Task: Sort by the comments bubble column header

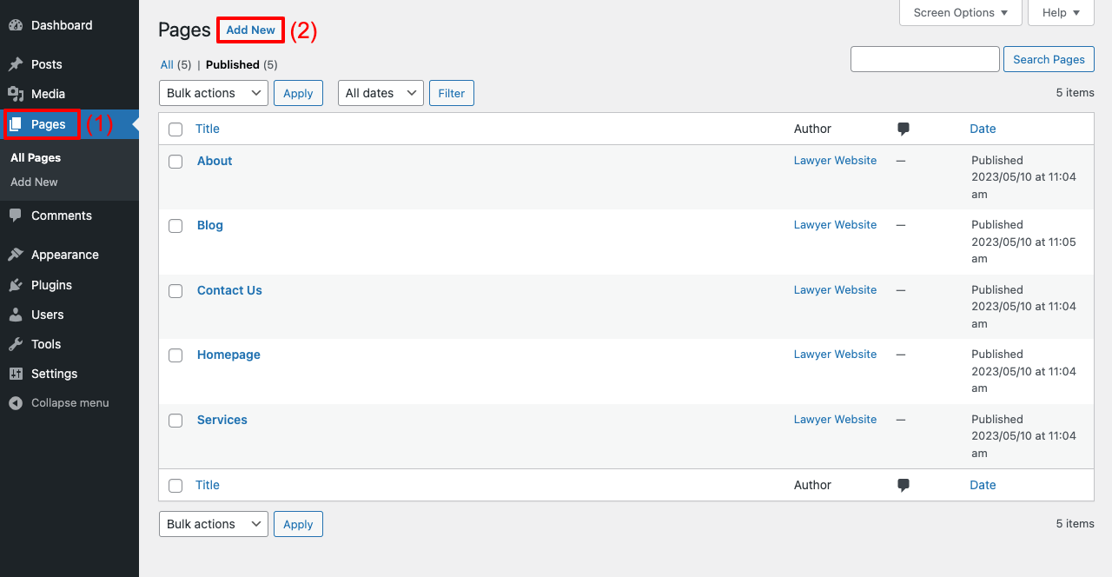Action: [903, 129]
